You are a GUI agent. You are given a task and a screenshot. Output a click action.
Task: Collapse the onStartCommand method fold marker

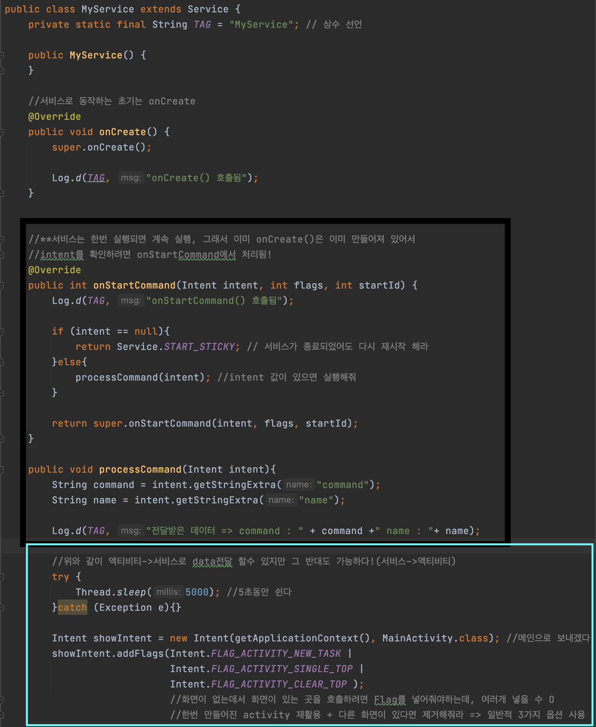pyautogui.click(x=2, y=286)
